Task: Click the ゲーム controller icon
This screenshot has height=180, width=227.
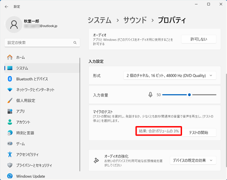Action: pos(10,144)
